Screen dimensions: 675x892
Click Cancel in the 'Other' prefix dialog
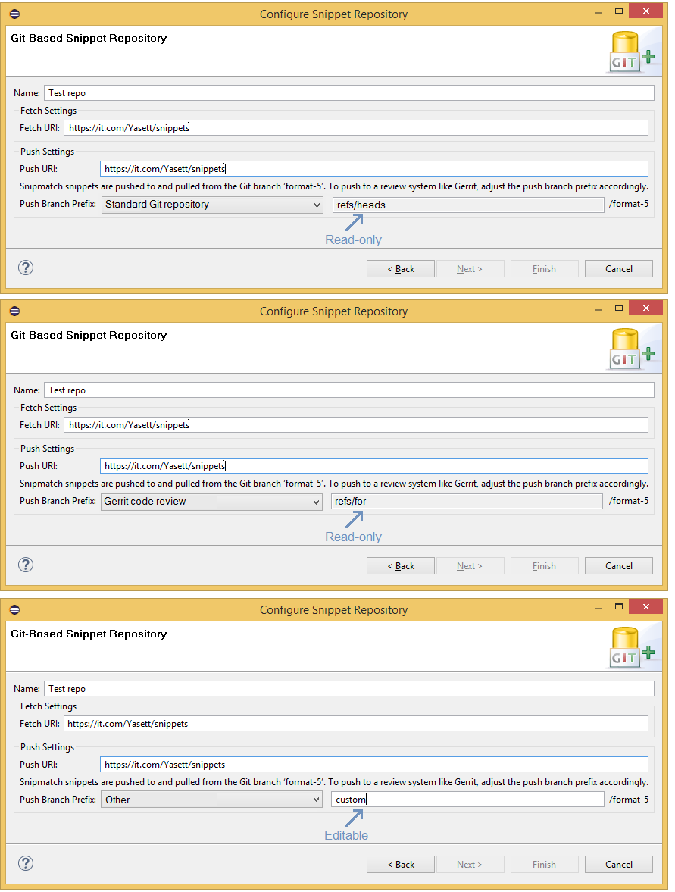click(619, 864)
